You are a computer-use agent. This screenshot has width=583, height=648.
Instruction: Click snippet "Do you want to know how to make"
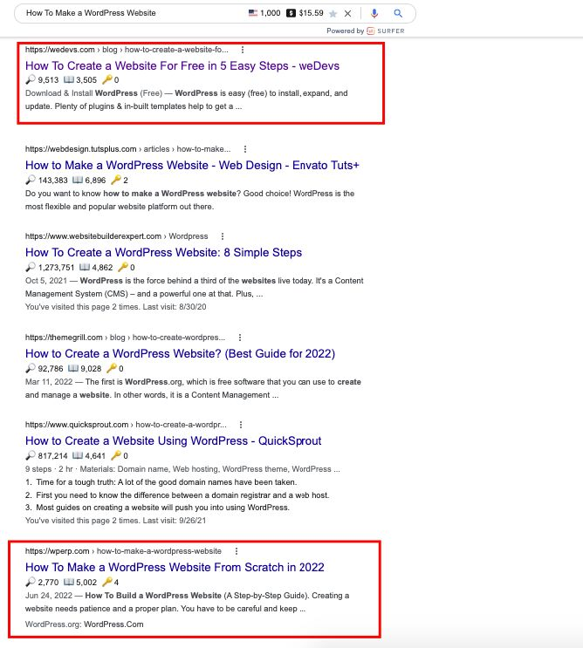(x=189, y=200)
